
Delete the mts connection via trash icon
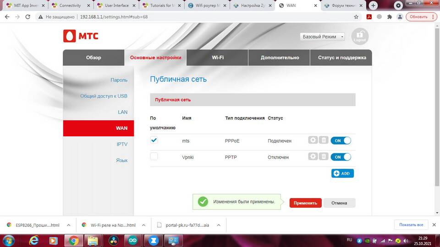coord(324,140)
